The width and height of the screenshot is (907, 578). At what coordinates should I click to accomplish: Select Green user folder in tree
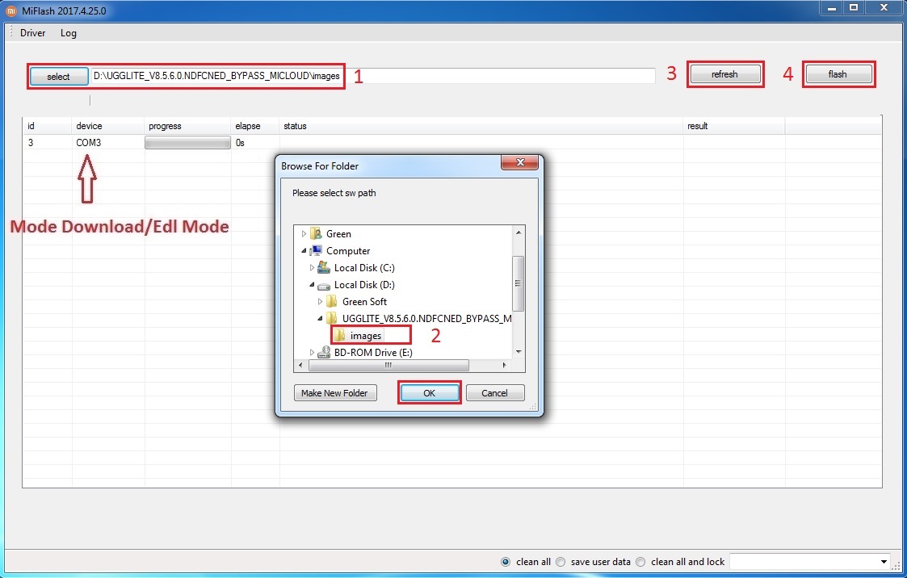[338, 234]
